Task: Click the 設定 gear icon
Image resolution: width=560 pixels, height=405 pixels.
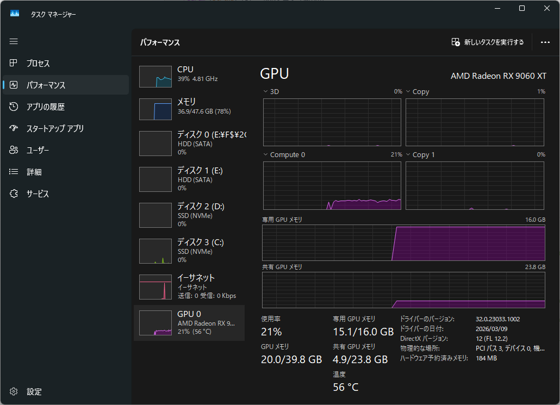Action: click(x=14, y=391)
